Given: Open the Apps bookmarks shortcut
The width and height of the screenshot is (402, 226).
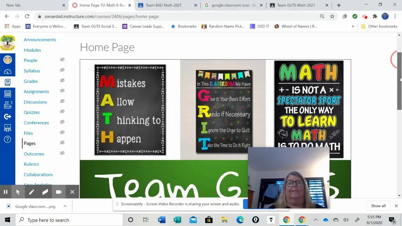Looking at the screenshot, I should click(x=12, y=26).
